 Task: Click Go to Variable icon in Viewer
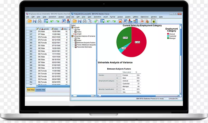click(130, 21)
